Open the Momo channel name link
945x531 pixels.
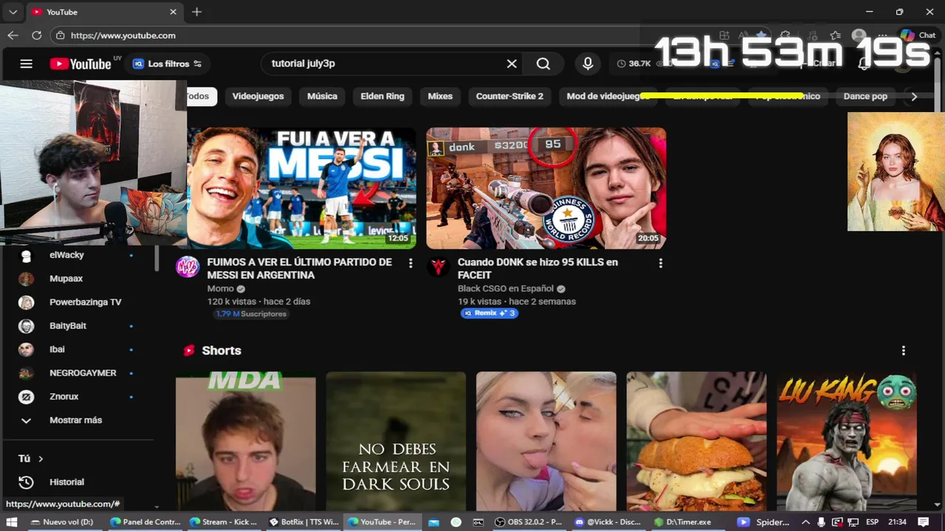pyautogui.click(x=220, y=288)
